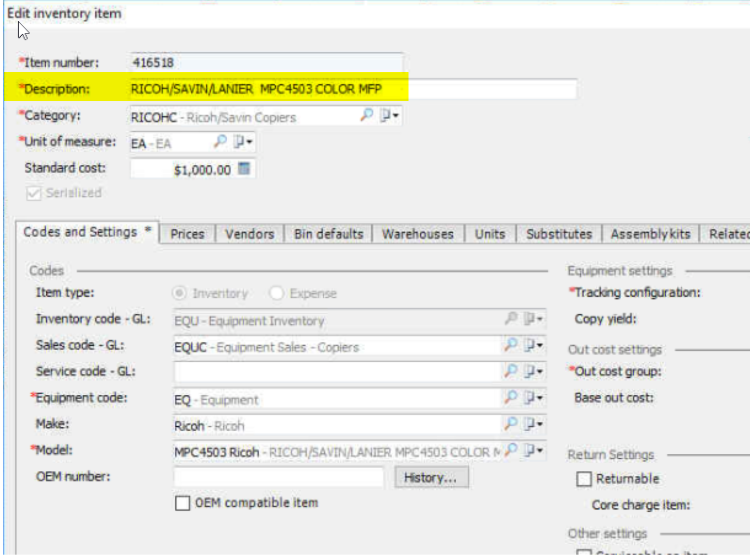Click Make field lookup magnifier
The width and height of the screenshot is (750, 560).
[511, 423]
